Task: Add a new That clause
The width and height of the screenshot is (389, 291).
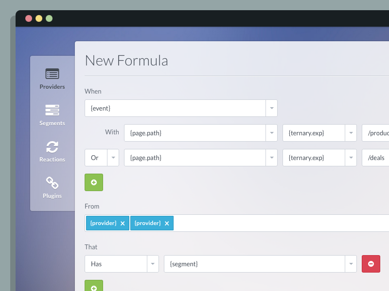Action: pyautogui.click(x=94, y=286)
